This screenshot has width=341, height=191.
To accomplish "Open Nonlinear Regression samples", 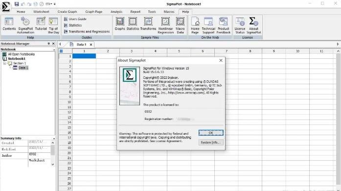I will click(166, 25).
